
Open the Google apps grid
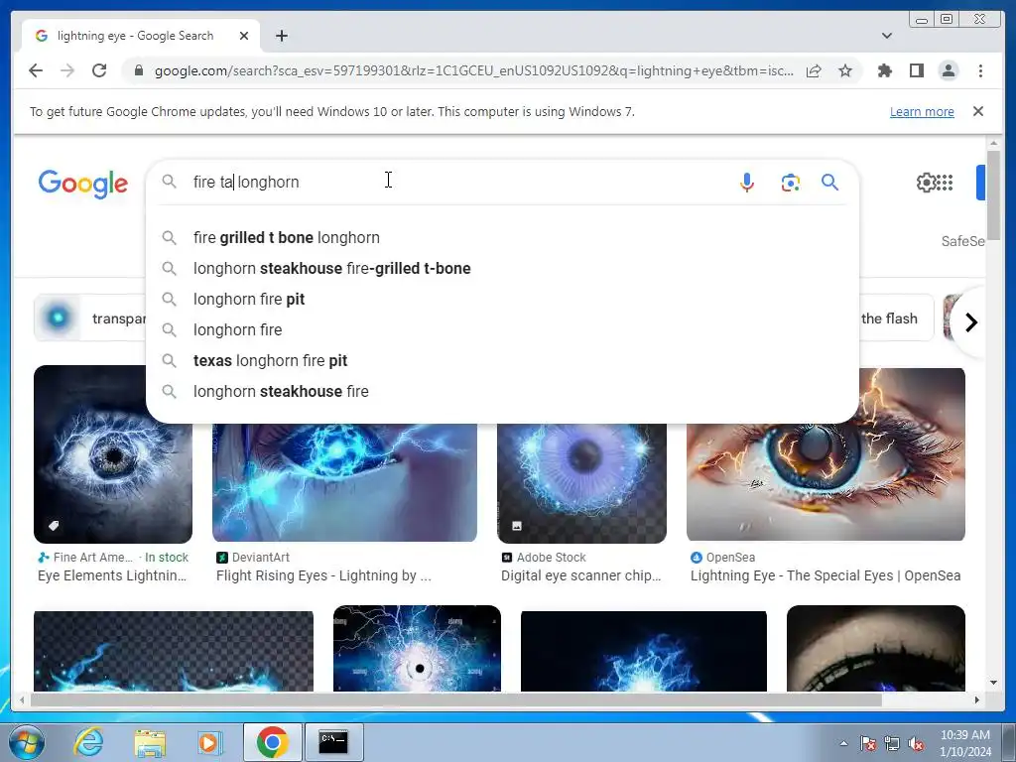point(945,183)
